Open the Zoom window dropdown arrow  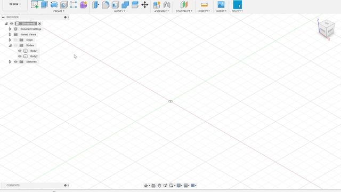click(x=175, y=186)
